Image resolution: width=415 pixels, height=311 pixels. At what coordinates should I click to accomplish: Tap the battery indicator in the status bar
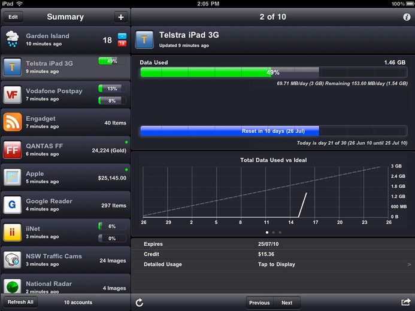(x=410, y=4)
